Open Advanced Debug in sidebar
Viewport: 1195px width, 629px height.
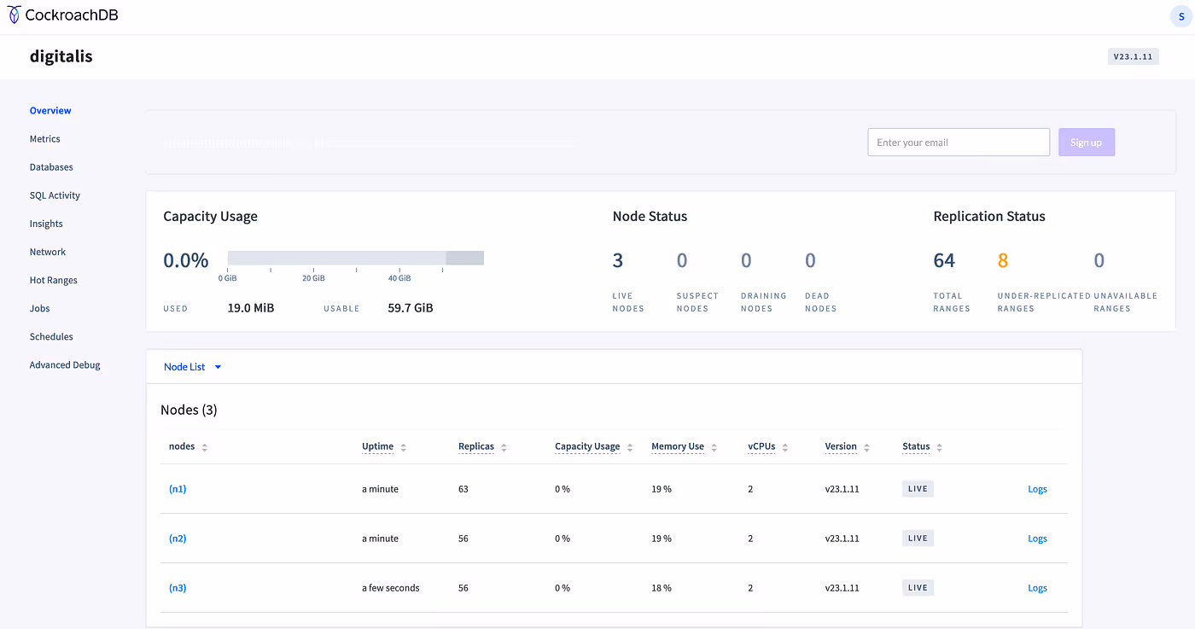coord(65,364)
